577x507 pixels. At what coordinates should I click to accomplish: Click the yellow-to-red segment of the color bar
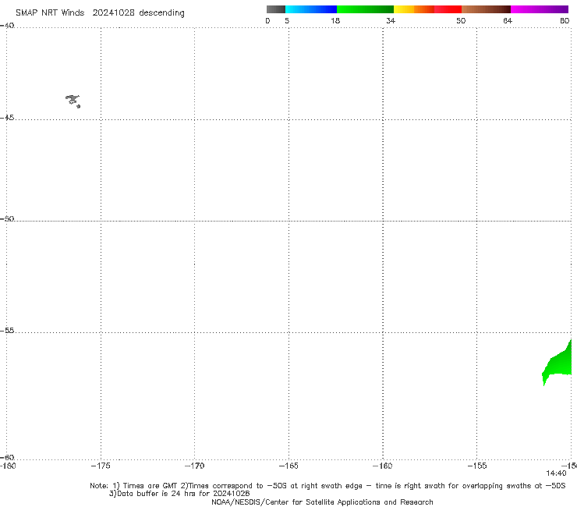(x=427, y=9)
